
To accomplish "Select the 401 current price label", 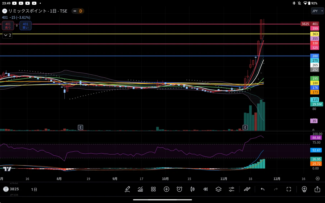I will (315, 24).
